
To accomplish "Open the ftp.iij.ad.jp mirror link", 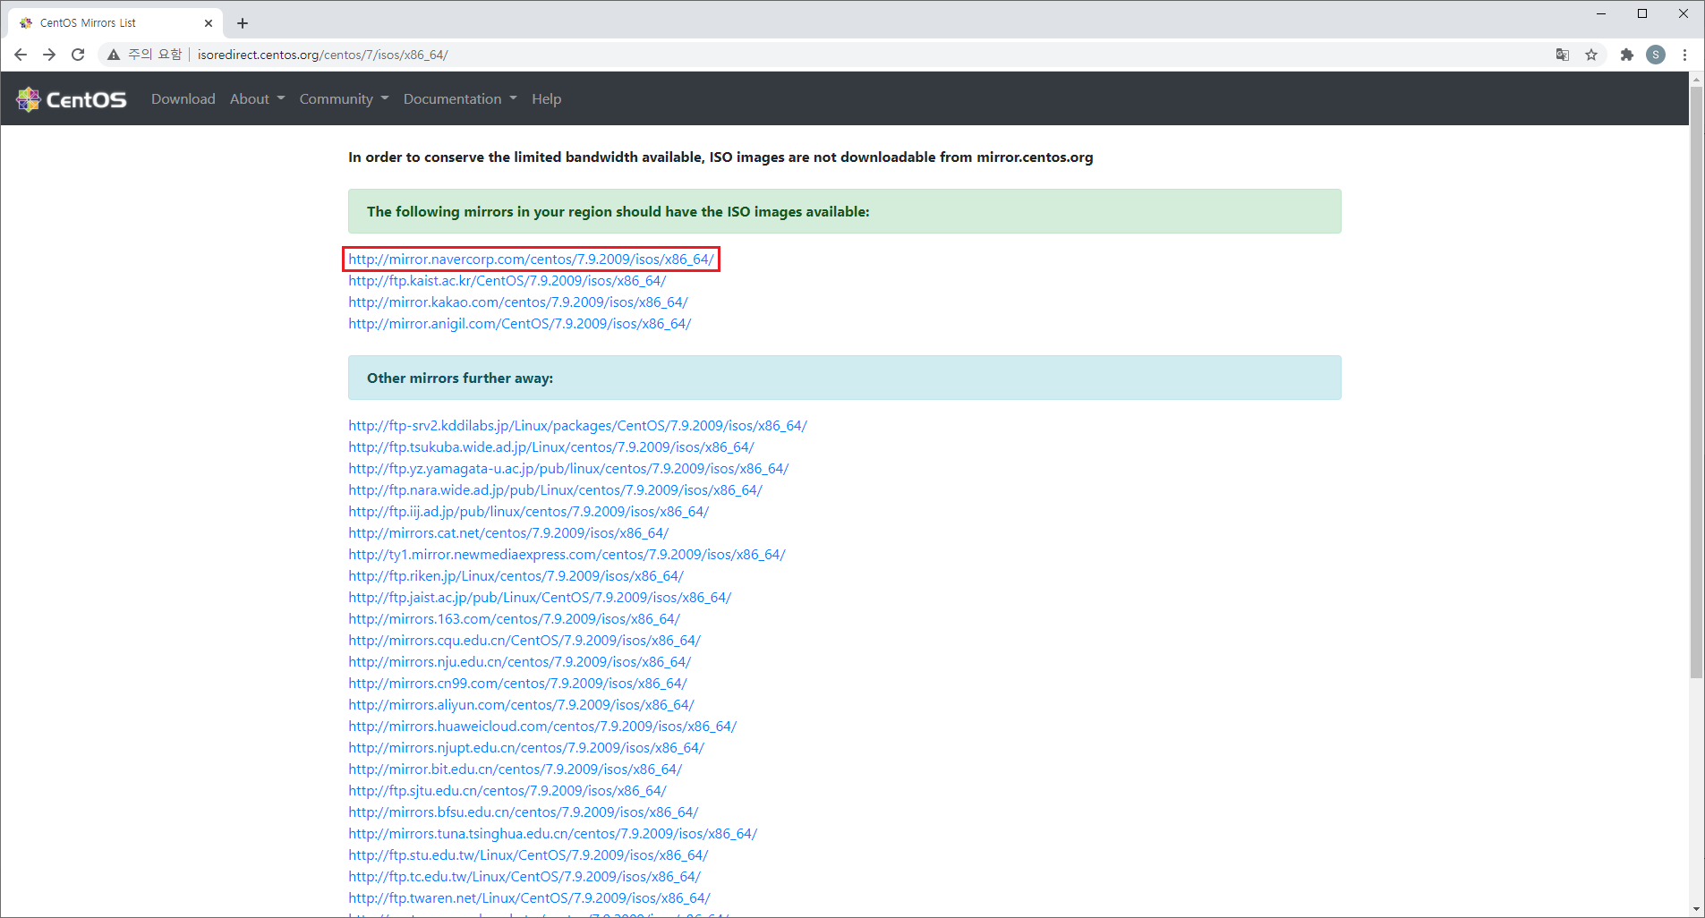I will [529, 512].
